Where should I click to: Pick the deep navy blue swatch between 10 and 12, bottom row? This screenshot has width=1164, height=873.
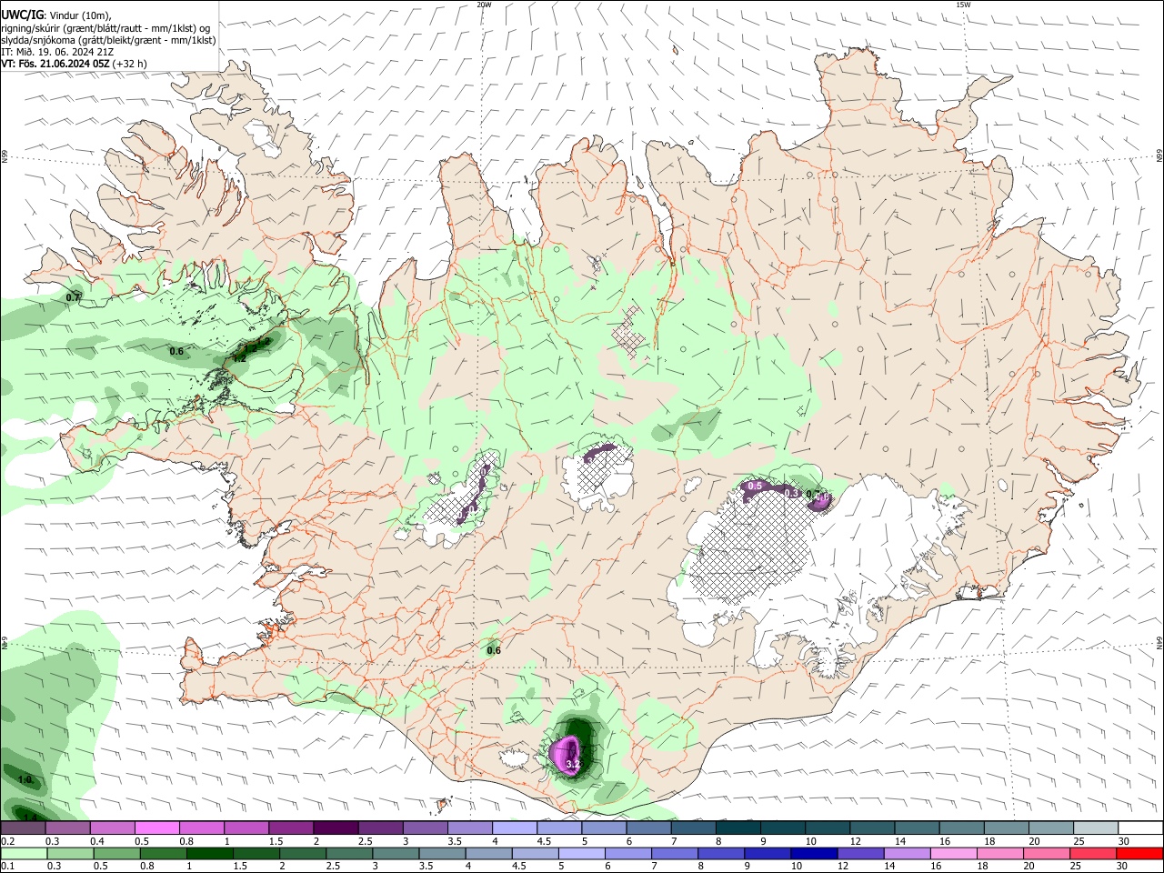click(815, 853)
